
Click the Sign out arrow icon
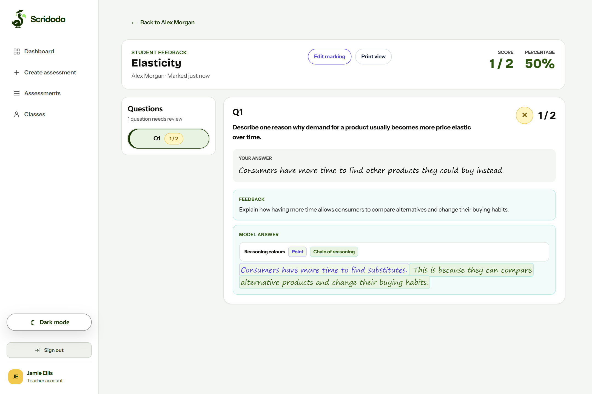(38, 350)
